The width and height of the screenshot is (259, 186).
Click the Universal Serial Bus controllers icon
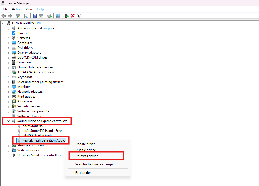(x=14, y=155)
